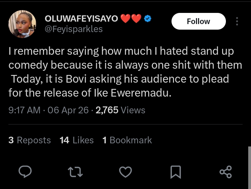Screen dimensions: 251x189
Task: Bookmark this tweet using the bookmark icon
Action: [175, 172]
